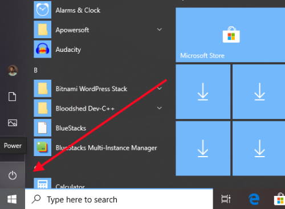
Task: Jump to letter B section header
Action: 35,70
